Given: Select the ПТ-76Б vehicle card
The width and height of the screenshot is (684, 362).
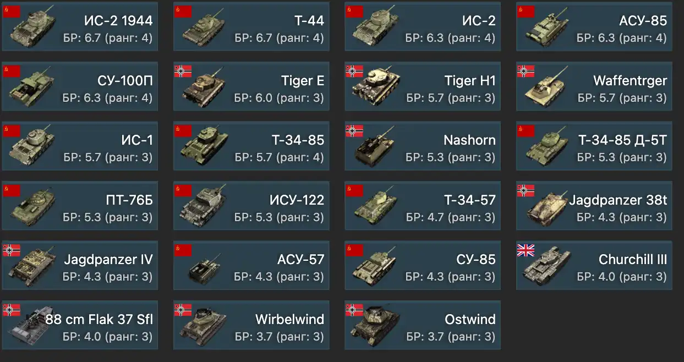Looking at the screenshot, I should pyautogui.click(x=80, y=205).
